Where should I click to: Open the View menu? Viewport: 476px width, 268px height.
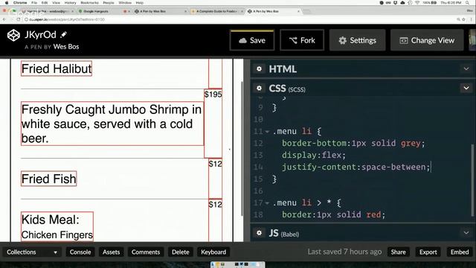57,2
